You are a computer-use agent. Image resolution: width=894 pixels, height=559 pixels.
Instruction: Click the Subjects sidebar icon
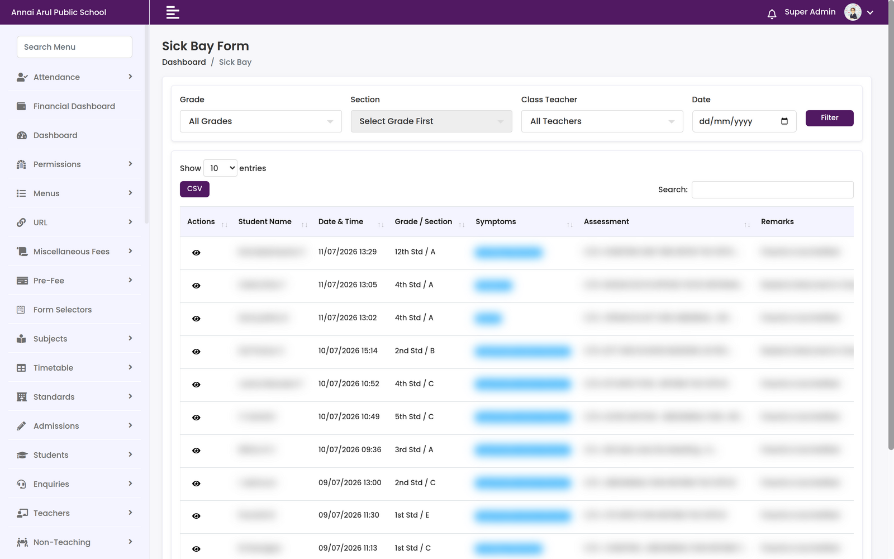point(21,339)
